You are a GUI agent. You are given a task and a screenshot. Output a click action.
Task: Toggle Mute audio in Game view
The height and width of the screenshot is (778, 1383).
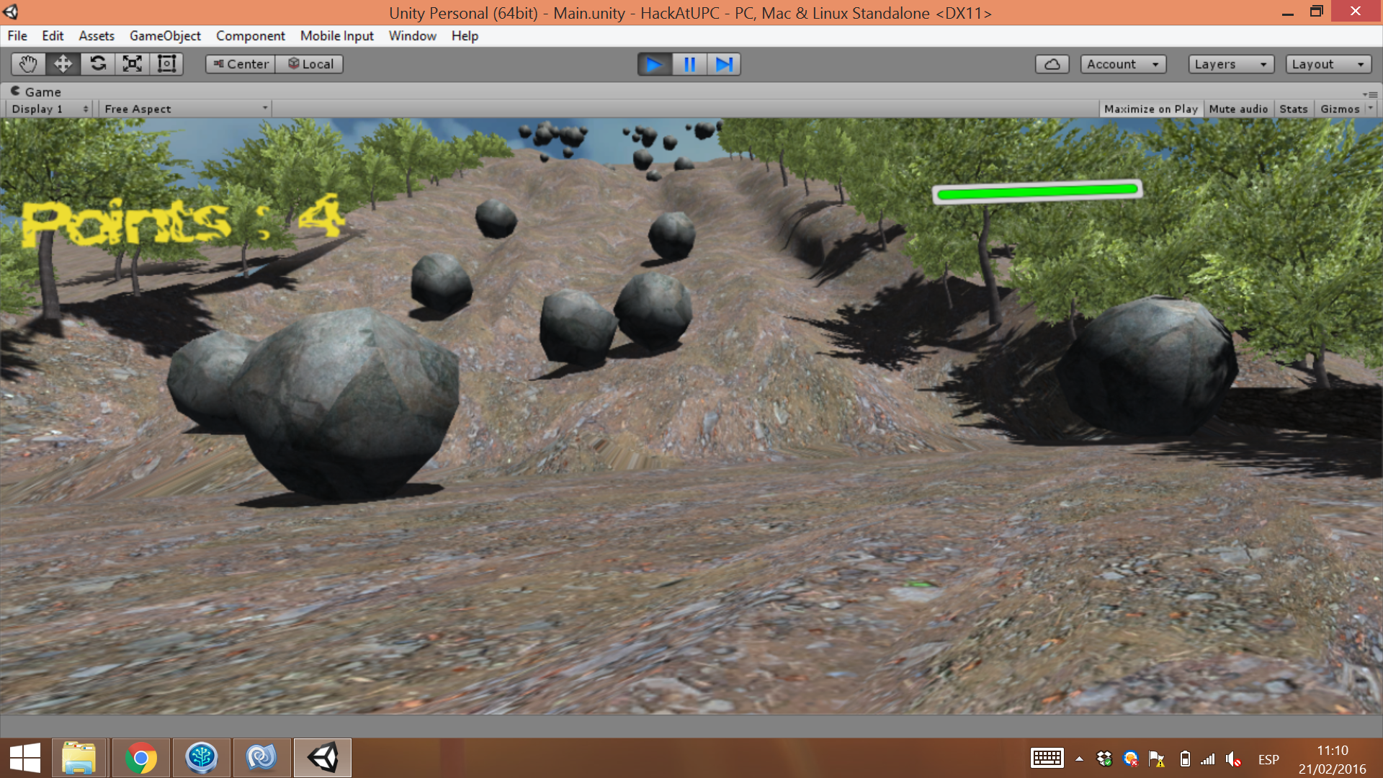point(1238,109)
